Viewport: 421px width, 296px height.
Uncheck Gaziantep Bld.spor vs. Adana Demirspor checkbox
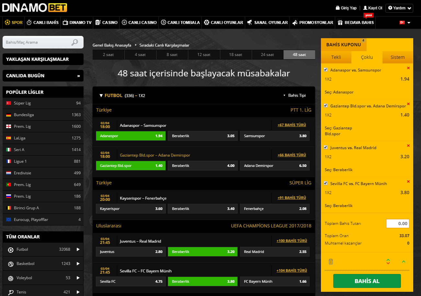(325, 105)
